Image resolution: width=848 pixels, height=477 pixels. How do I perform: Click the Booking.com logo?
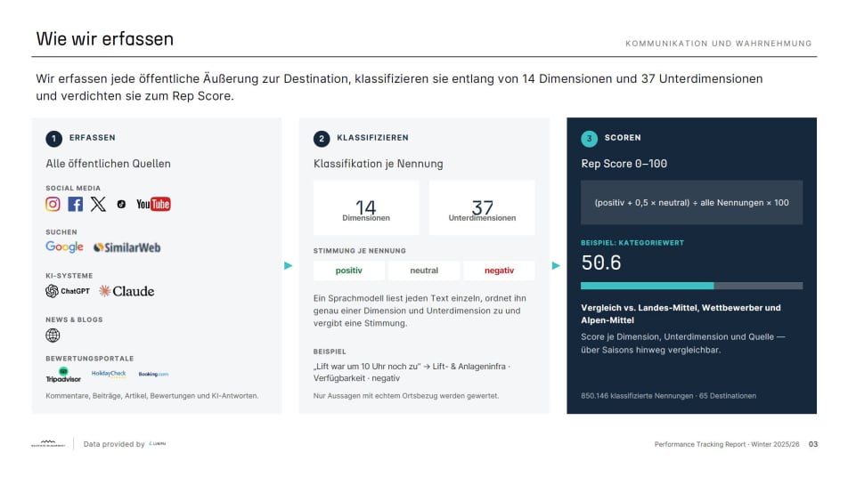click(153, 374)
